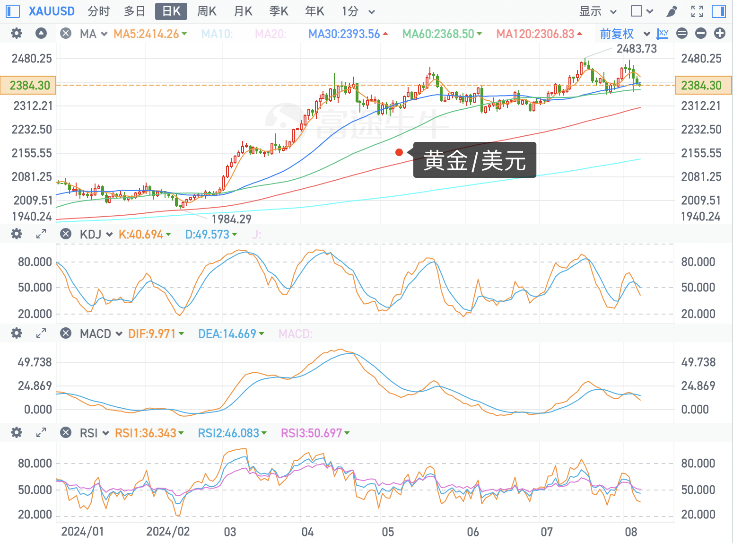Click the 2483.73 high price label
This screenshot has height=543, width=733.
click(x=637, y=49)
